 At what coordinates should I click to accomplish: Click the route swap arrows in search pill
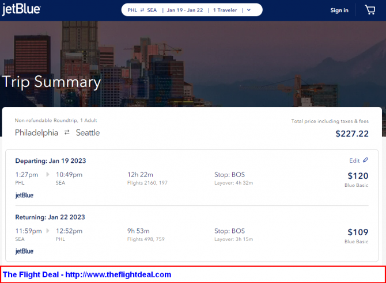click(x=142, y=10)
